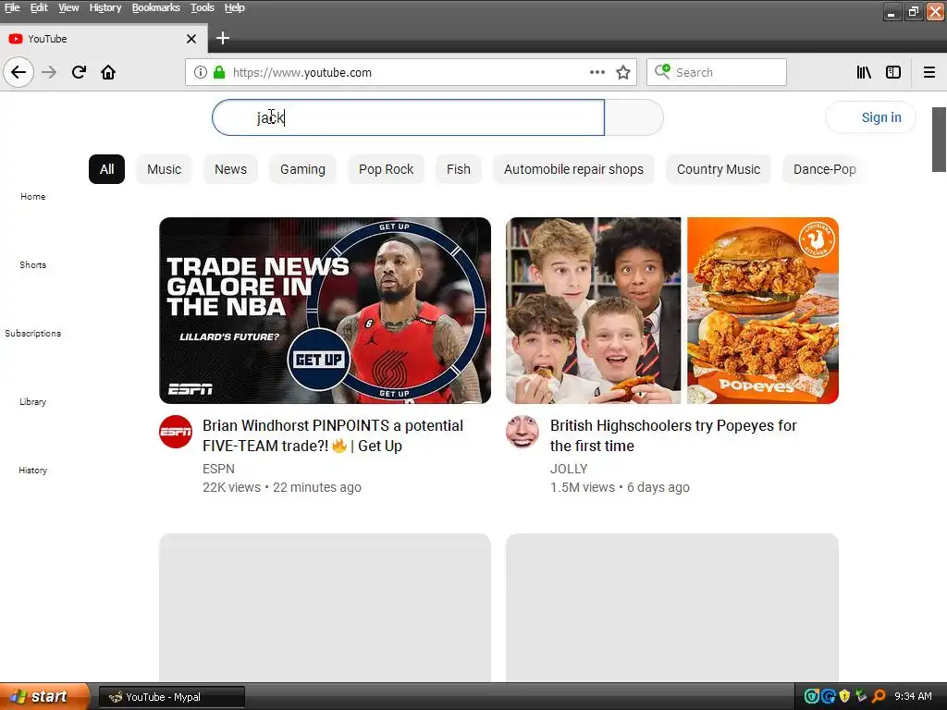The height and width of the screenshot is (710, 947).
Task: Open Brian Windhorst PINPOINTS video title
Action: [333, 436]
